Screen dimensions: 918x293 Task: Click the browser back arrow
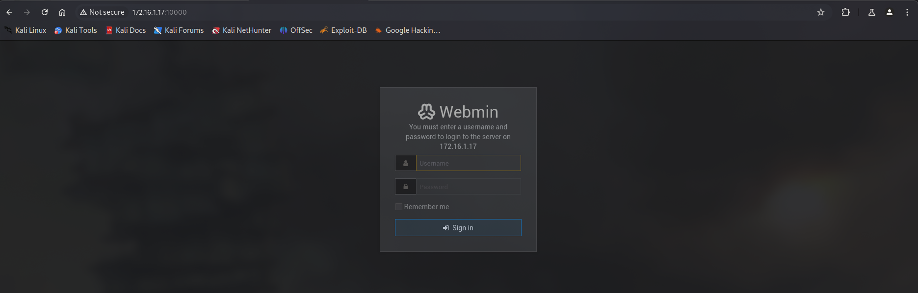click(9, 12)
